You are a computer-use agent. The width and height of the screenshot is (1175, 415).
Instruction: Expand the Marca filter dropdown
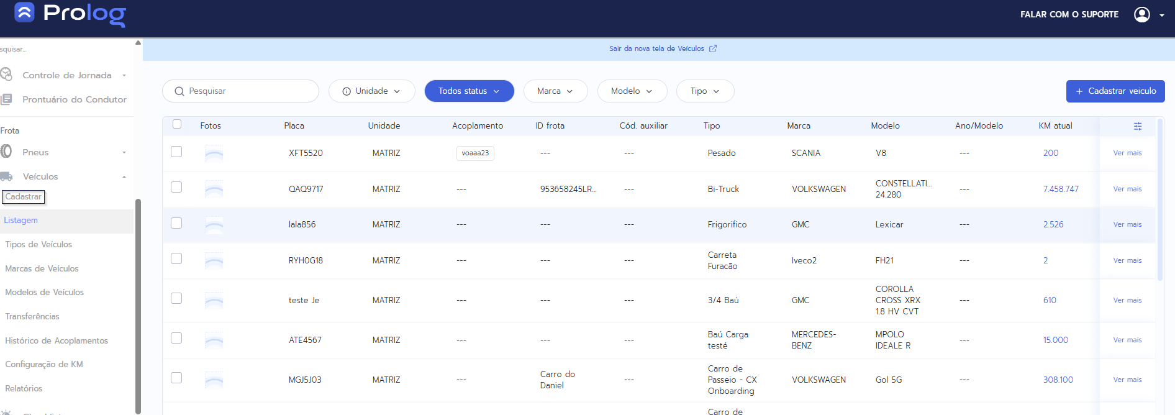tap(555, 91)
